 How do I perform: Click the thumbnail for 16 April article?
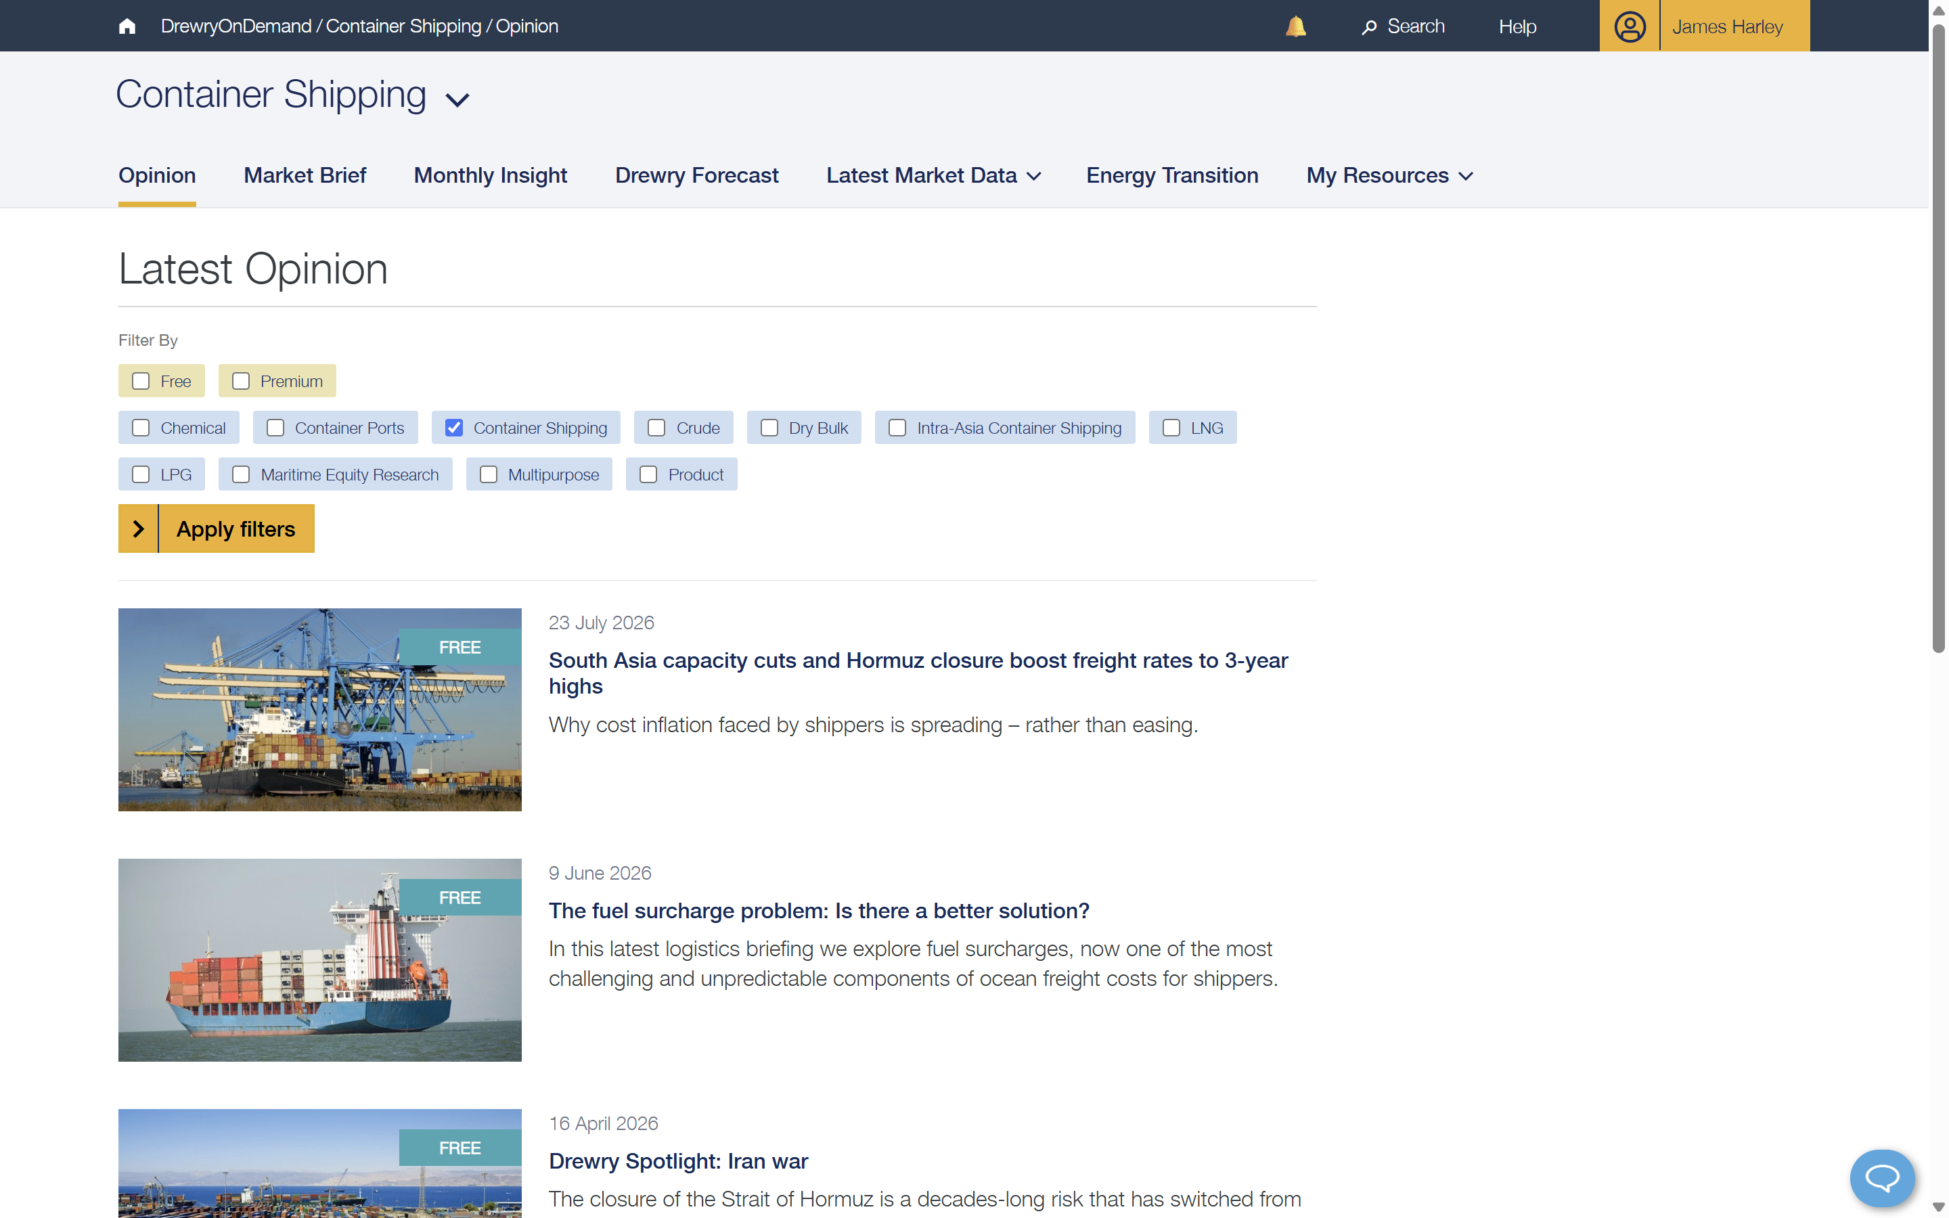319,1163
